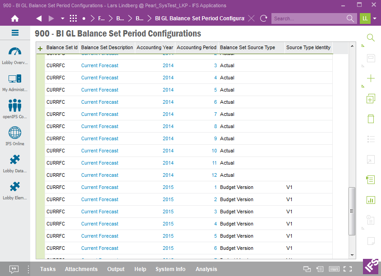381x276 pixels.
Task: Open Current Forecast link for 2014 period 3
Action: point(100,65)
